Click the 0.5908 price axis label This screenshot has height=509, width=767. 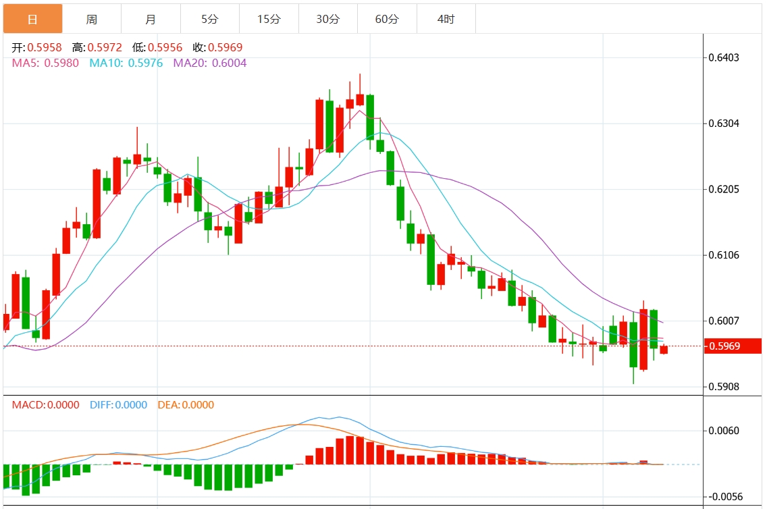click(x=724, y=387)
